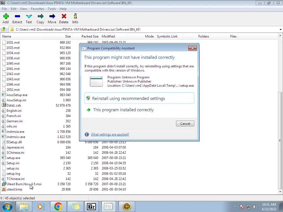Click the Copy toolbar icon
283x212 pixels.
click(x=40, y=16)
